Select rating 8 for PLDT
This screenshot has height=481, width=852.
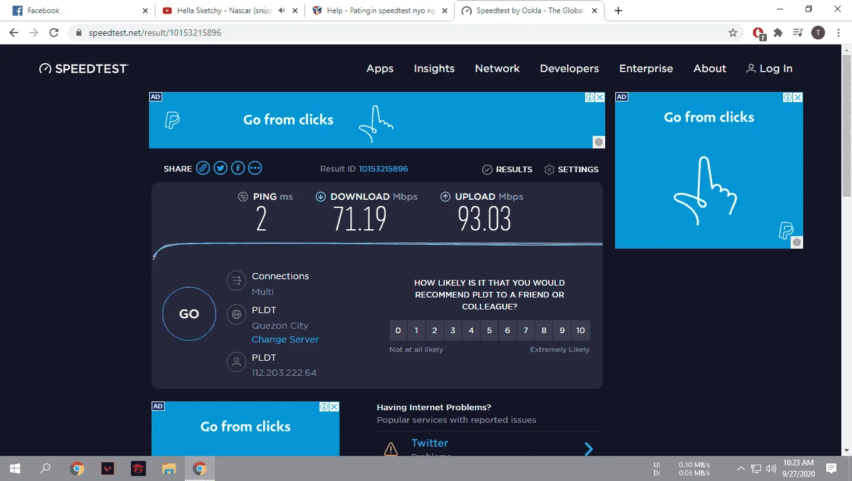click(x=544, y=331)
